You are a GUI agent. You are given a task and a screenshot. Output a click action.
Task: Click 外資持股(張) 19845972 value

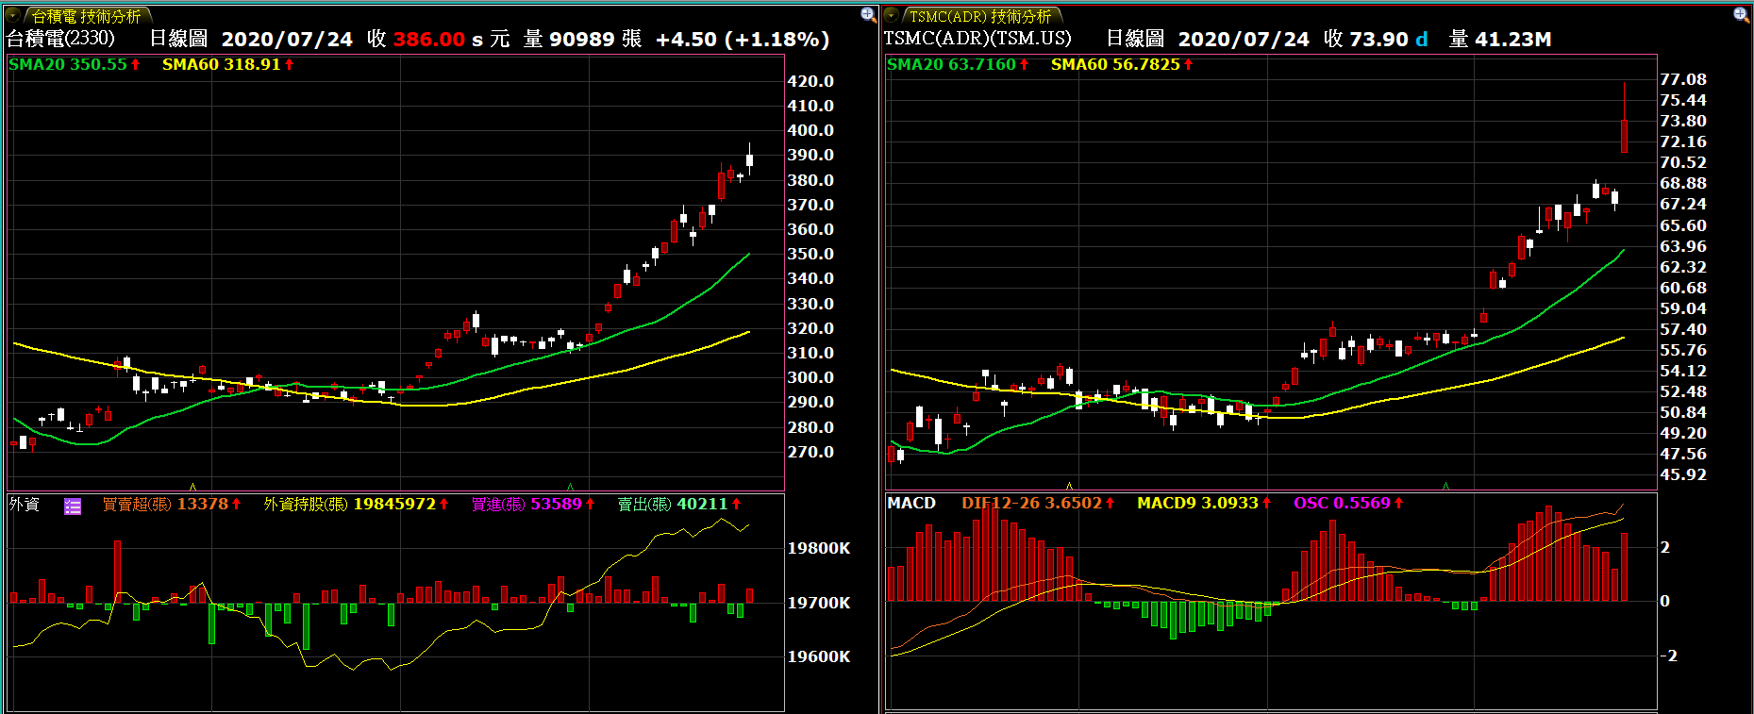[350, 505]
